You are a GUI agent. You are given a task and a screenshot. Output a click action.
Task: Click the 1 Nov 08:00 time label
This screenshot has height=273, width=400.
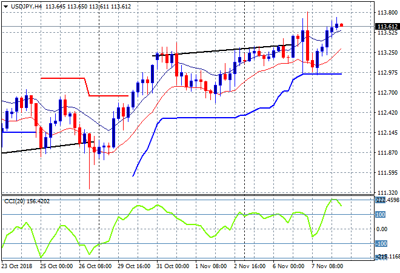click(211, 266)
